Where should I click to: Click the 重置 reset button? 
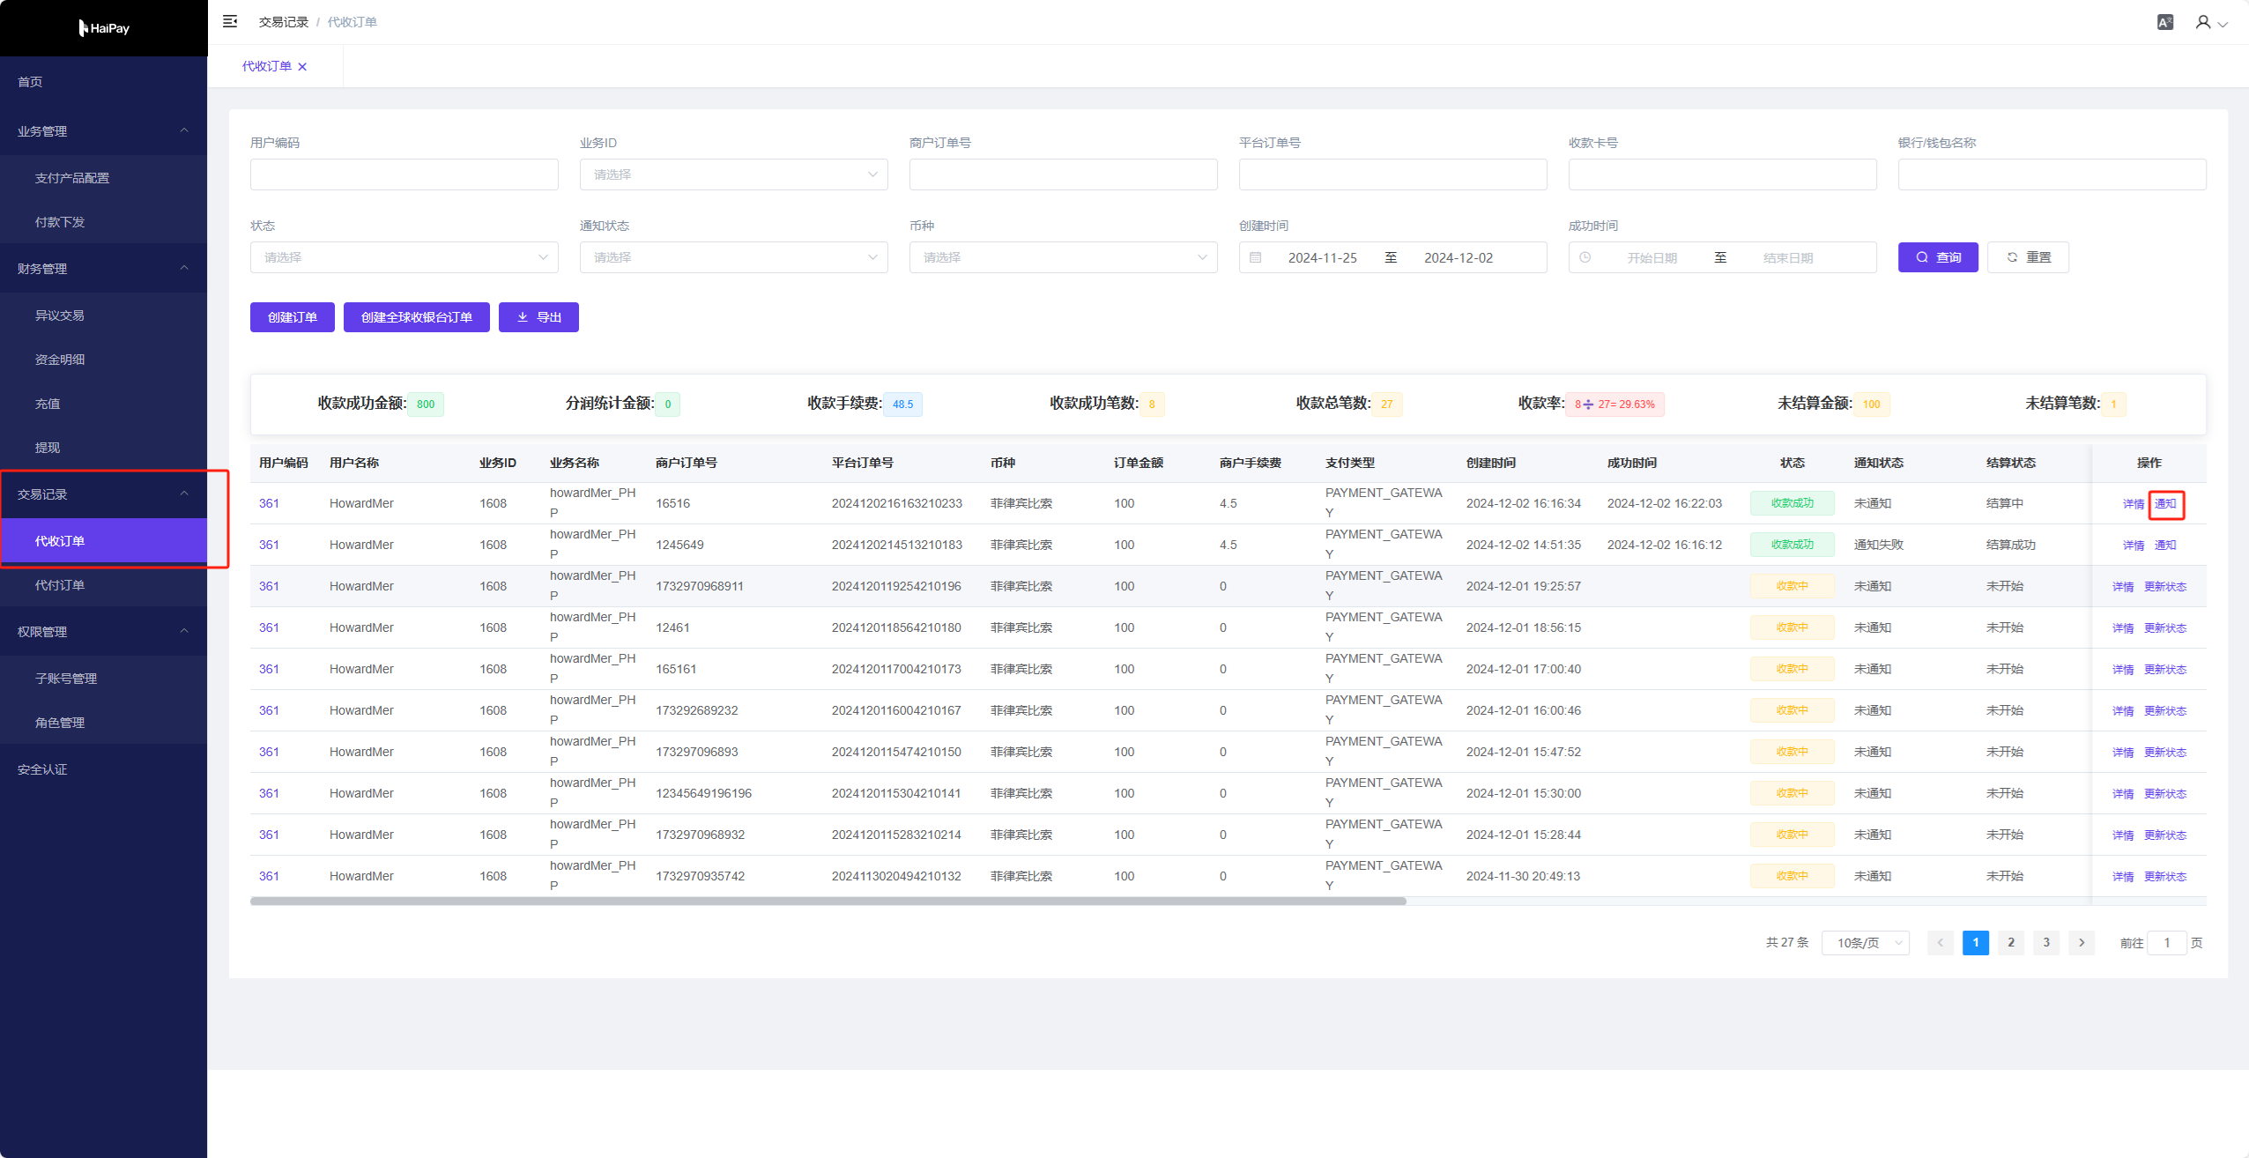tap(2028, 256)
